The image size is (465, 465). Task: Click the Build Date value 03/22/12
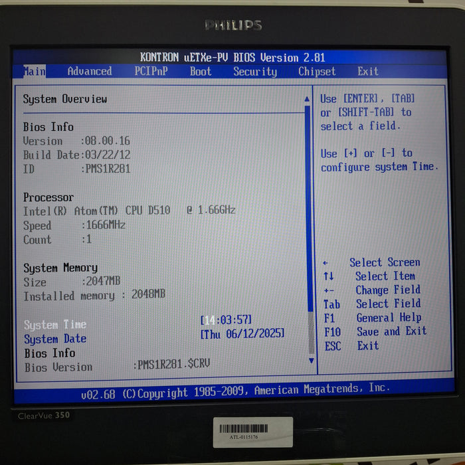[x=108, y=155]
